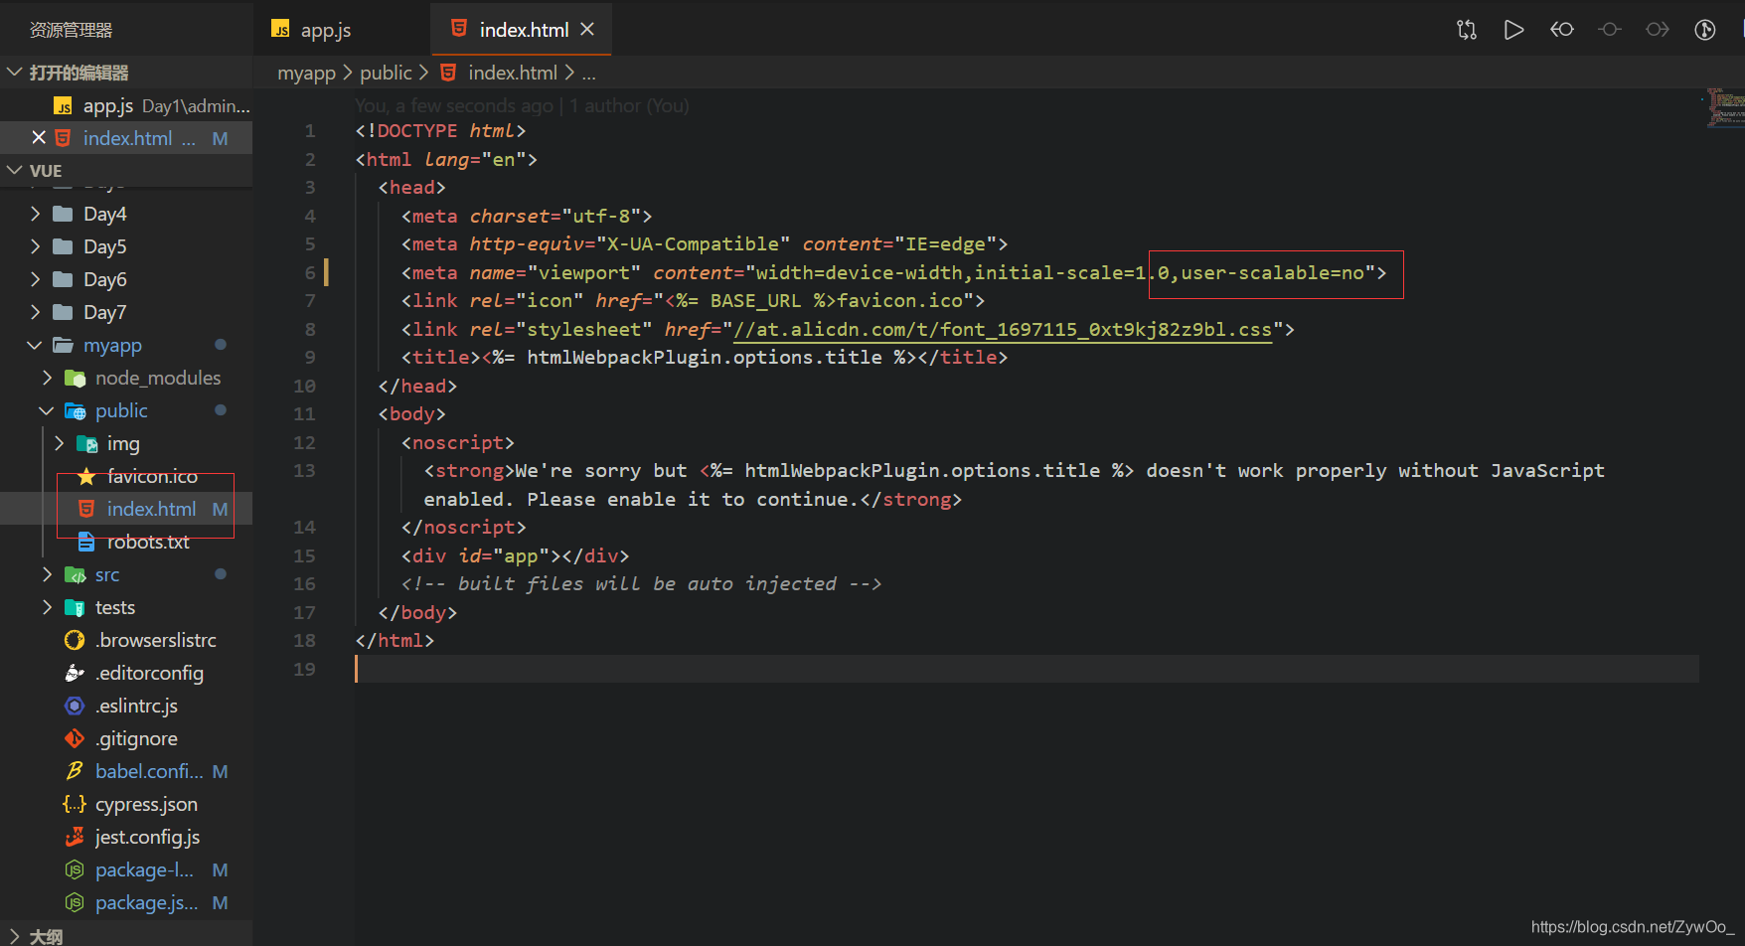Click line number 6 in gutter
The height and width of the screenshot is (946, 1745).
[310, 272]
